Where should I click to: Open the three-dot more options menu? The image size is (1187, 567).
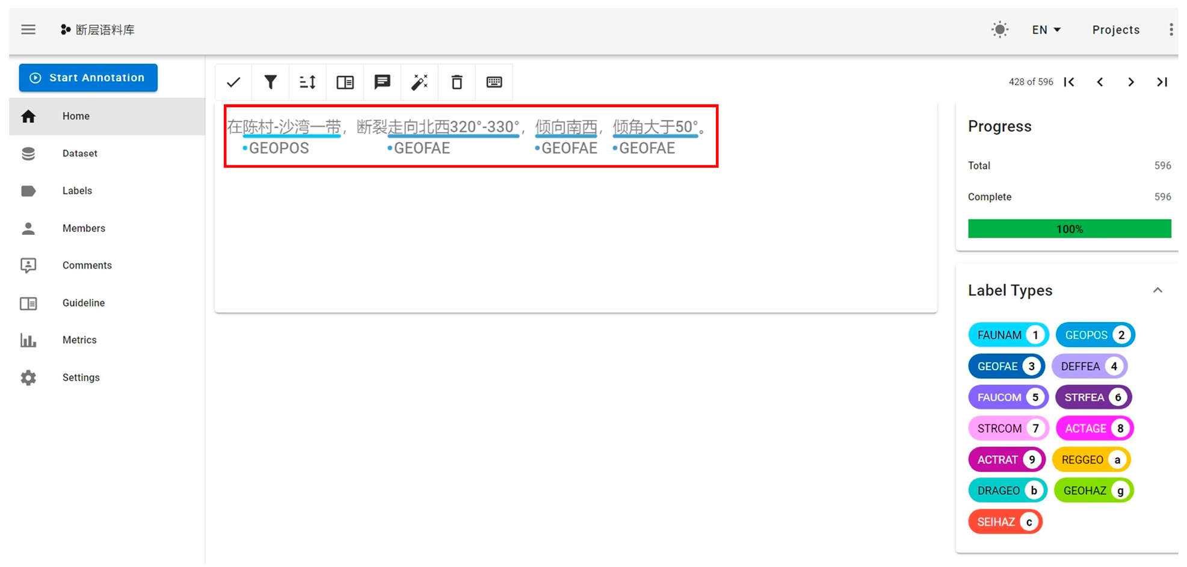[1171, 29]
